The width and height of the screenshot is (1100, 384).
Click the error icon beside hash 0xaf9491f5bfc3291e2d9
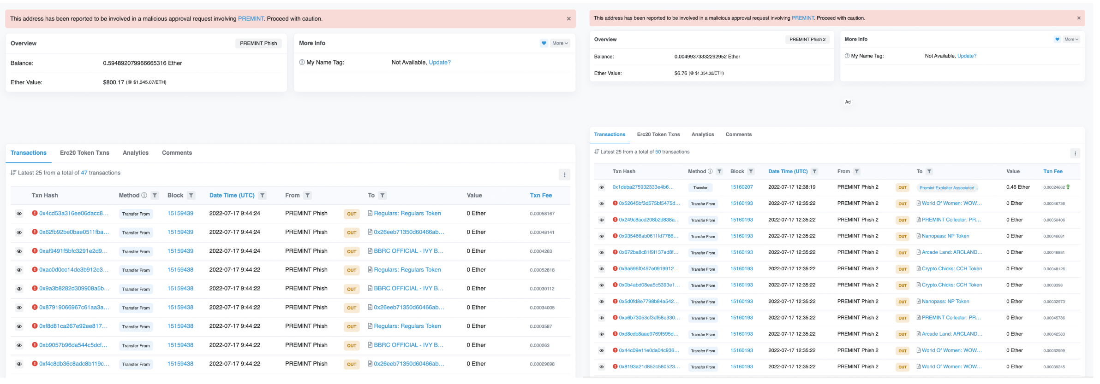click(35, 251)
